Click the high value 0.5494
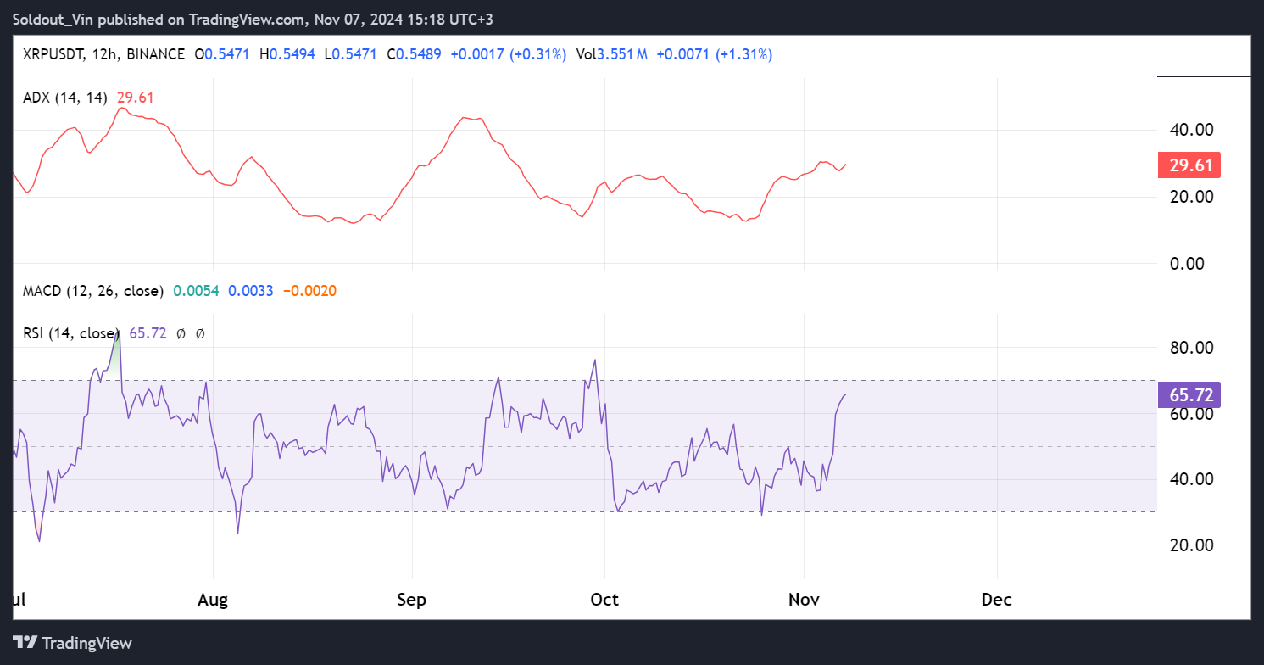 point(292,54)
